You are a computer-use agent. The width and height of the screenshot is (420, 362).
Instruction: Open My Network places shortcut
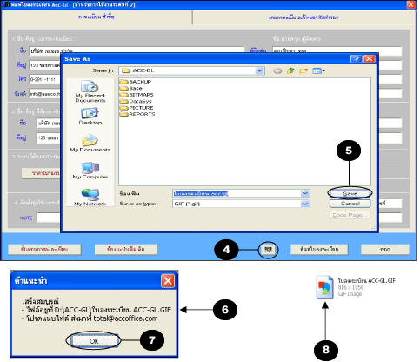click(90, 198)
